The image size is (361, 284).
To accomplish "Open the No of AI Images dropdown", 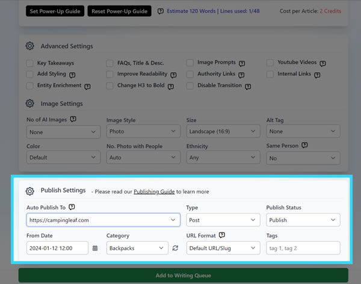I will click(63, 132).
